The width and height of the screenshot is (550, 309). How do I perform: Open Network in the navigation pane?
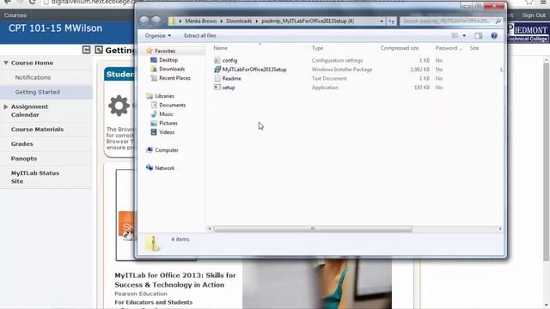[164, 168]
